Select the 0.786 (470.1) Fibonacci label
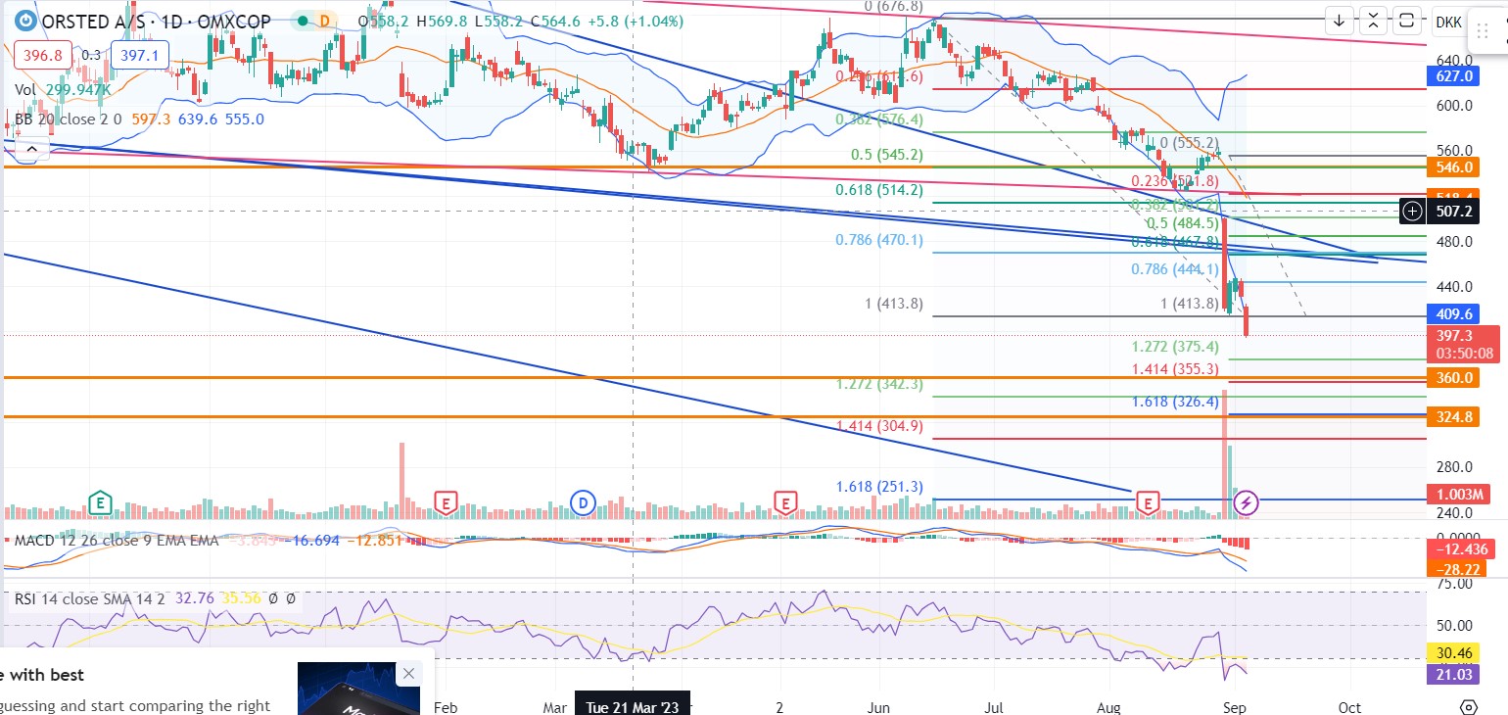Viewport: 1508px width, 715px height. point(879,239)
